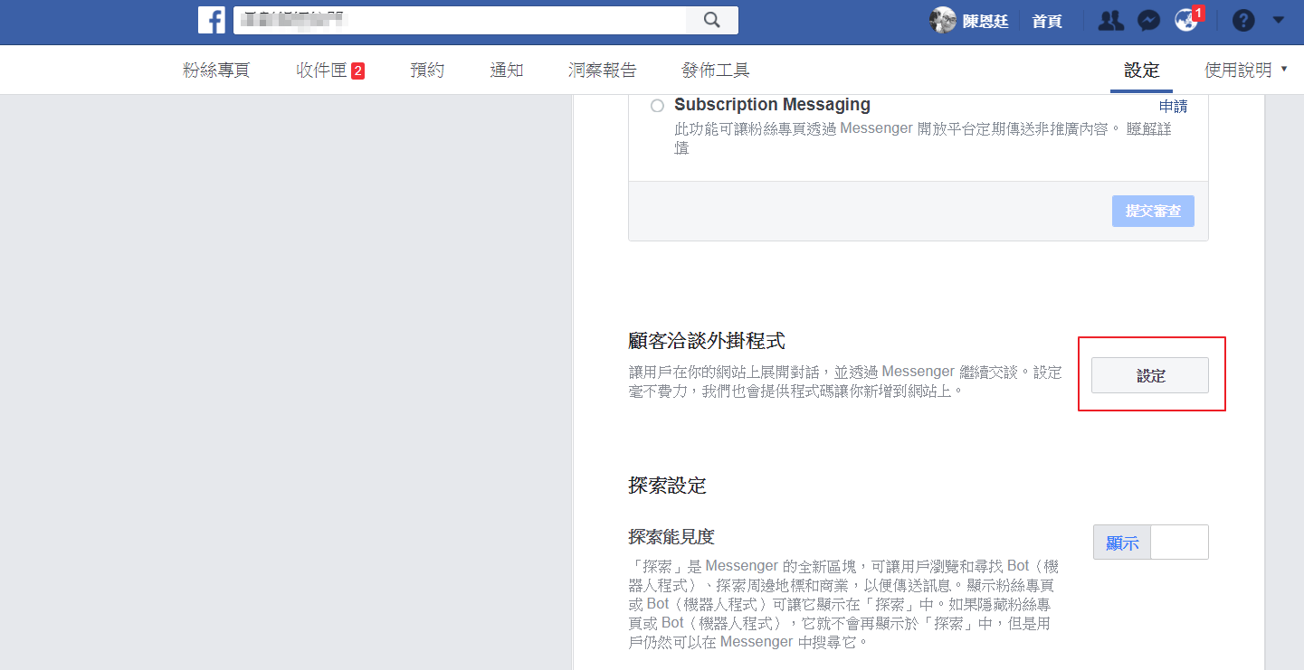The image size is (1304, 670).
Task: Click the 顧客洽談外掛程式 heading text
Action: [707, 341]
